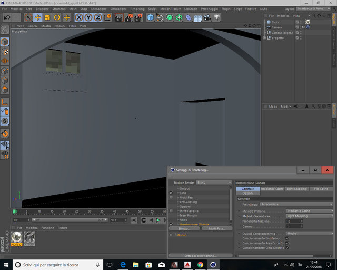Click the timeline frame range slider
The height and width of the screenshot is (270, 337).
click(x=70, y=220)
